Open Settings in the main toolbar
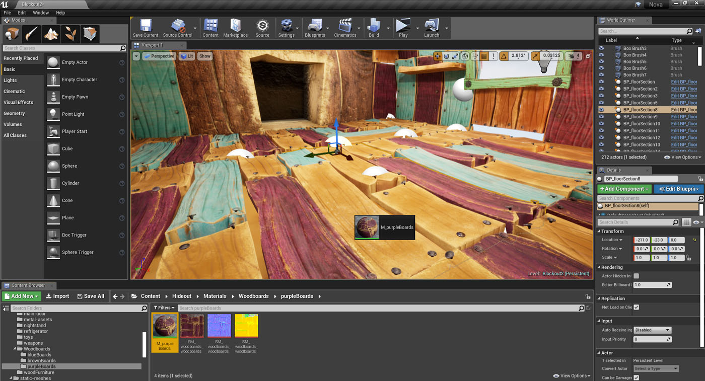 point(287,28)
